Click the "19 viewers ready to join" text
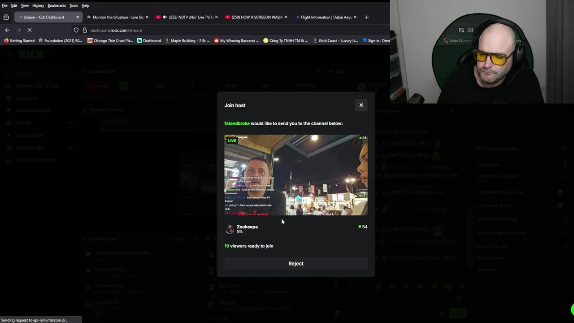Viewport: 574px width, 323px height. click(249, 246)
